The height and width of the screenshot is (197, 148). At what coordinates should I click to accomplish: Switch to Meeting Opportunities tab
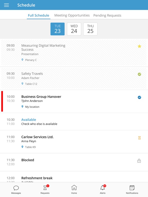pyautogui.click(x=72, y=15)
